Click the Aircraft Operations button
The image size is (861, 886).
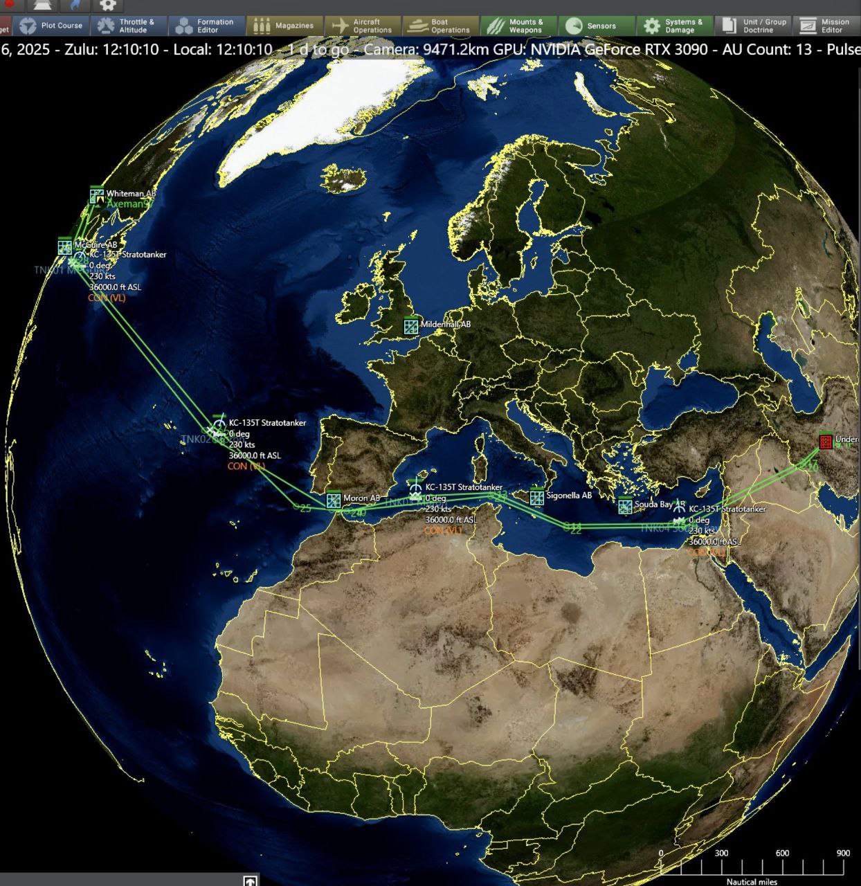click(363, 26)
